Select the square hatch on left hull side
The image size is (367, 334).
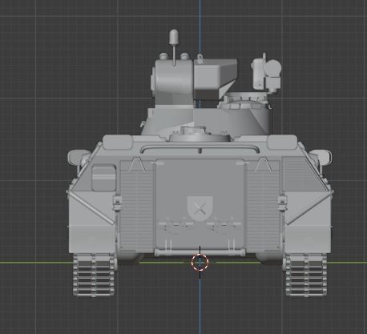103,178
